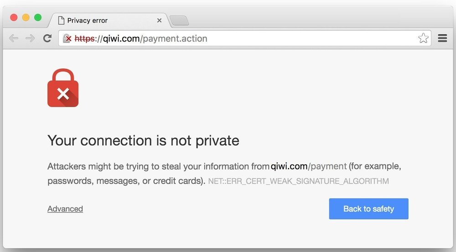Click the 'Your connection is not private' heading
Screen dimensions: 456x252
143,141
